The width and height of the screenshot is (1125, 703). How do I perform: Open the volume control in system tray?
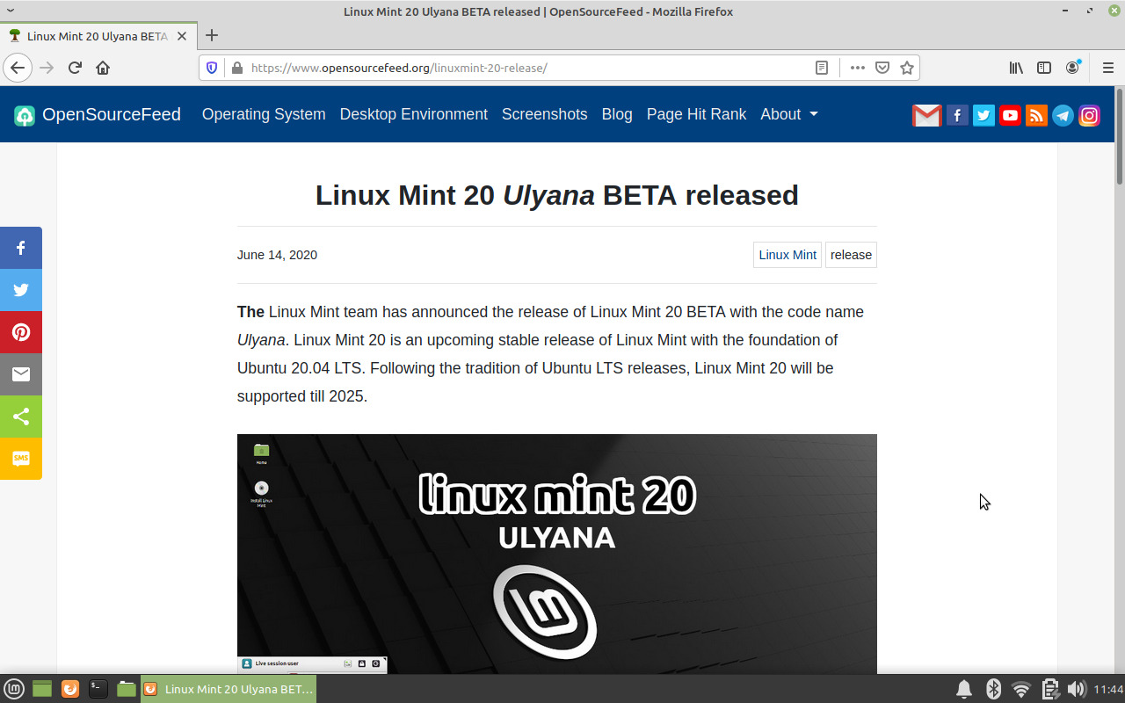1076,689
